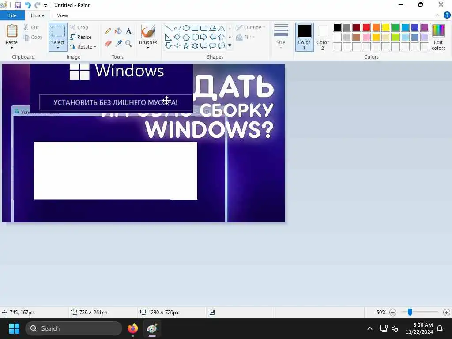Choose the Right triangle shape
452x339 pixels.
pos(169,37)
